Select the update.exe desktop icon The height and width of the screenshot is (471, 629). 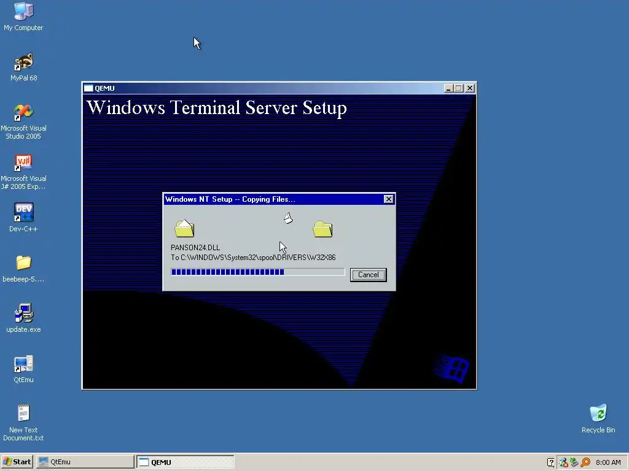pyautogui.click(x=23, y=318)
